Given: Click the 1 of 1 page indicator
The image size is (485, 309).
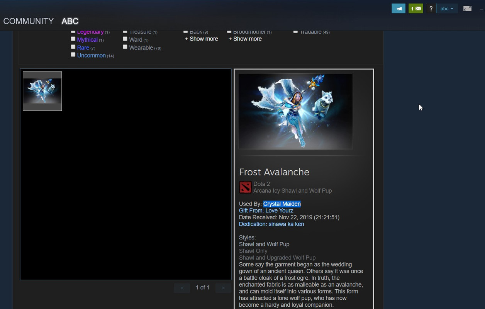Looking at the screenshot, I should (x=203, y=287).
